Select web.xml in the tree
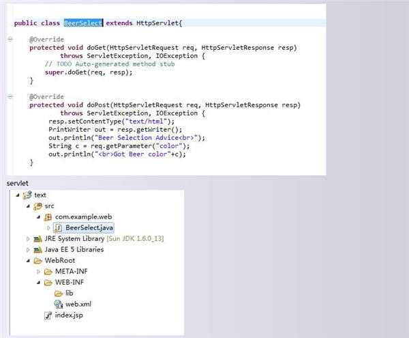 click(x=78, y=304)
